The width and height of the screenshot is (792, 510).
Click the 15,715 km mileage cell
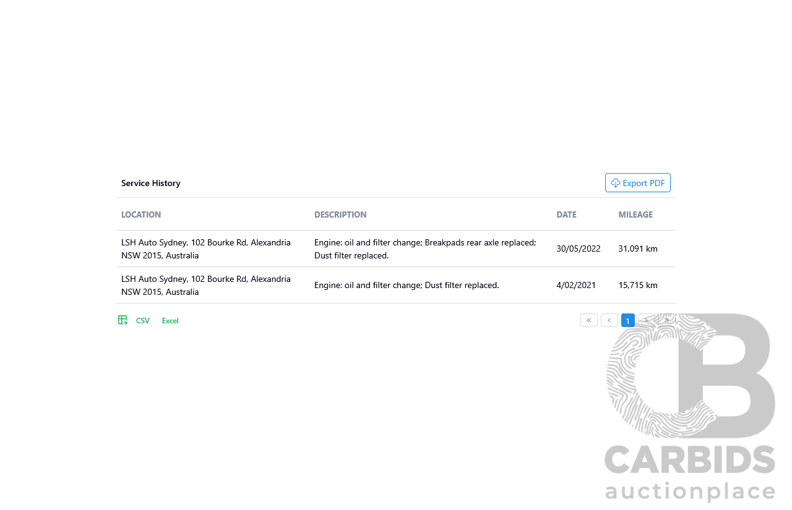pos(637,285)
